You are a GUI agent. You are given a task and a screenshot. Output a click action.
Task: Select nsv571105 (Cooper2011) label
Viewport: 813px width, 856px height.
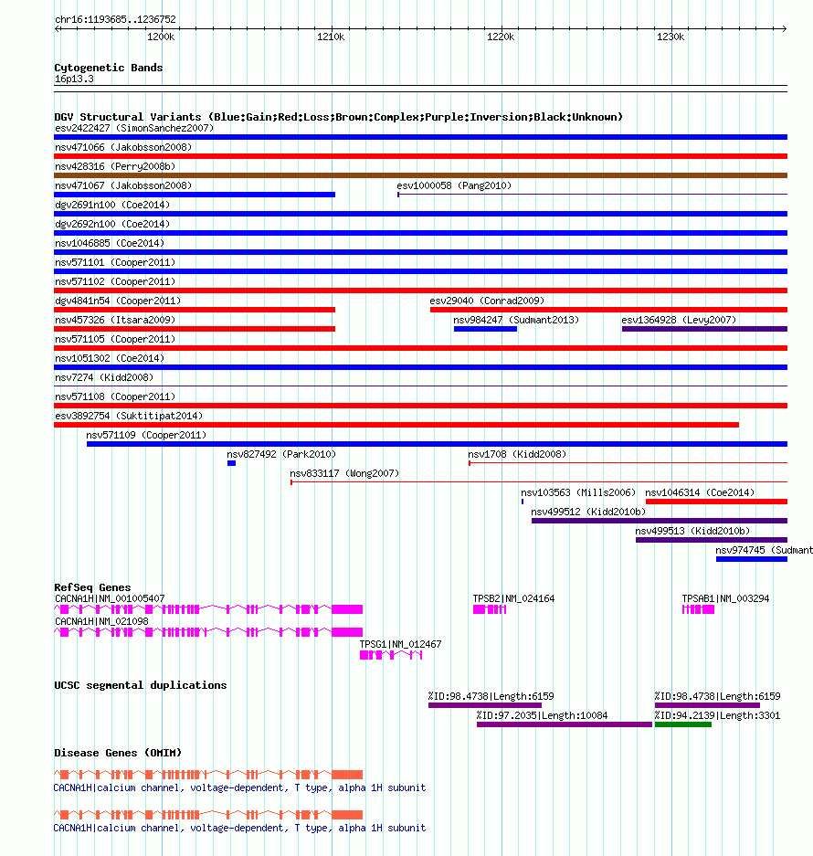(115, 339)
